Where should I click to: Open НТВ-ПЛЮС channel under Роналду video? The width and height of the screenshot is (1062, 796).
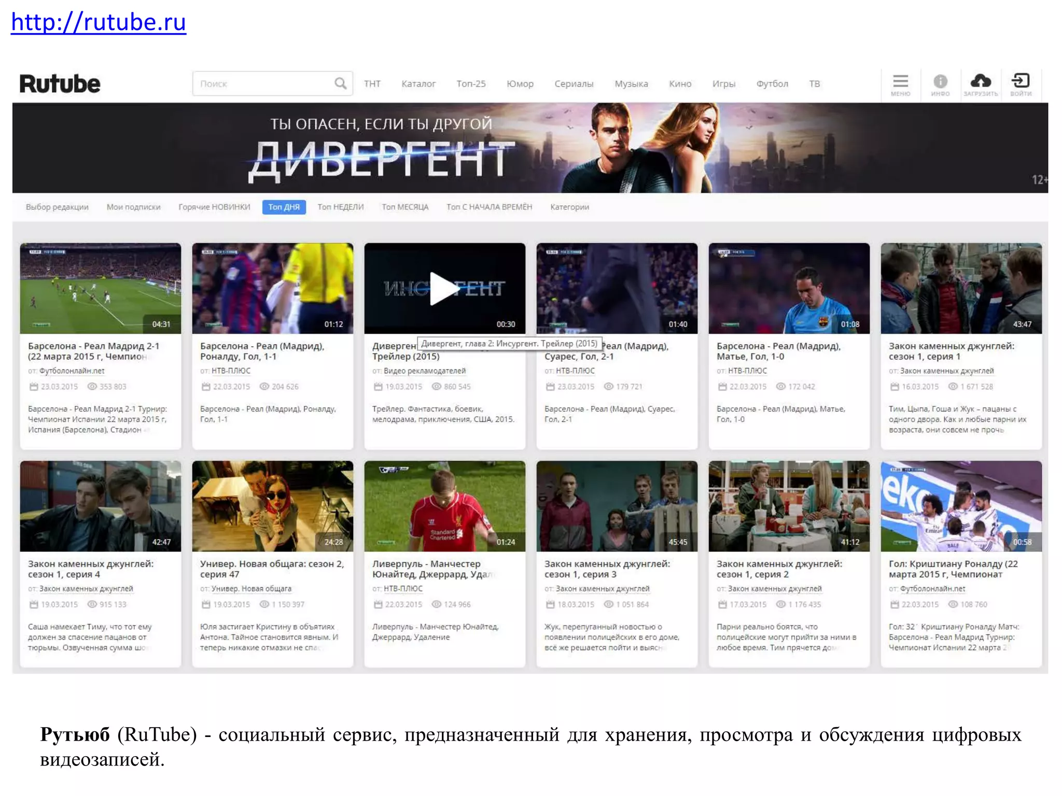click(231, 371)
